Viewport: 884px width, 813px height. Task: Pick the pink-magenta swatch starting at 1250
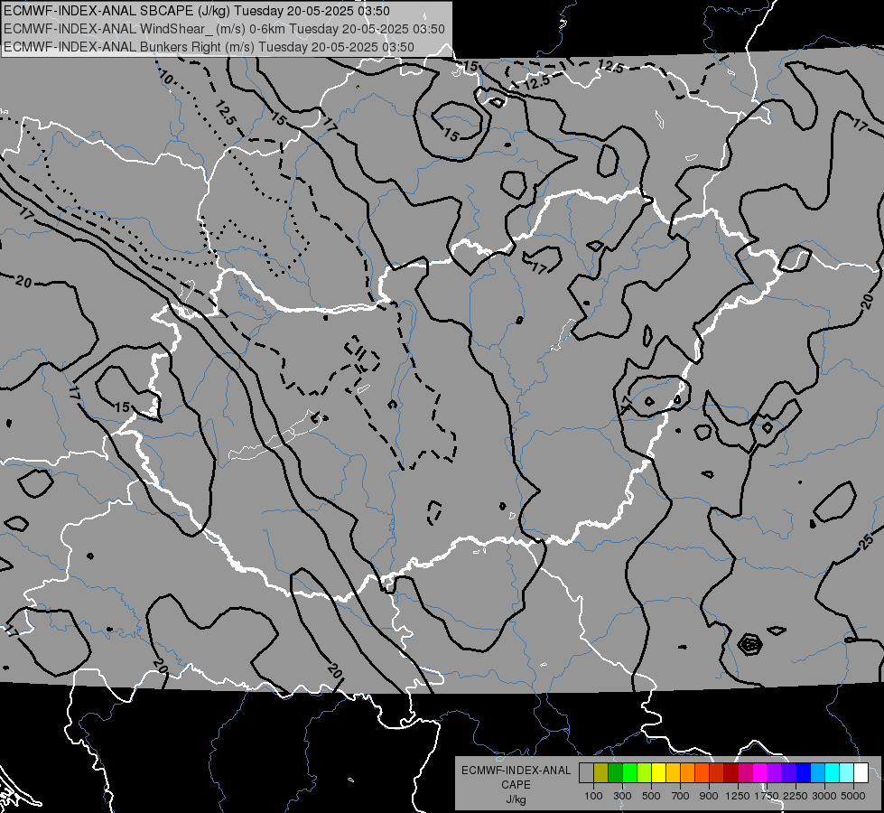(745, 773)
